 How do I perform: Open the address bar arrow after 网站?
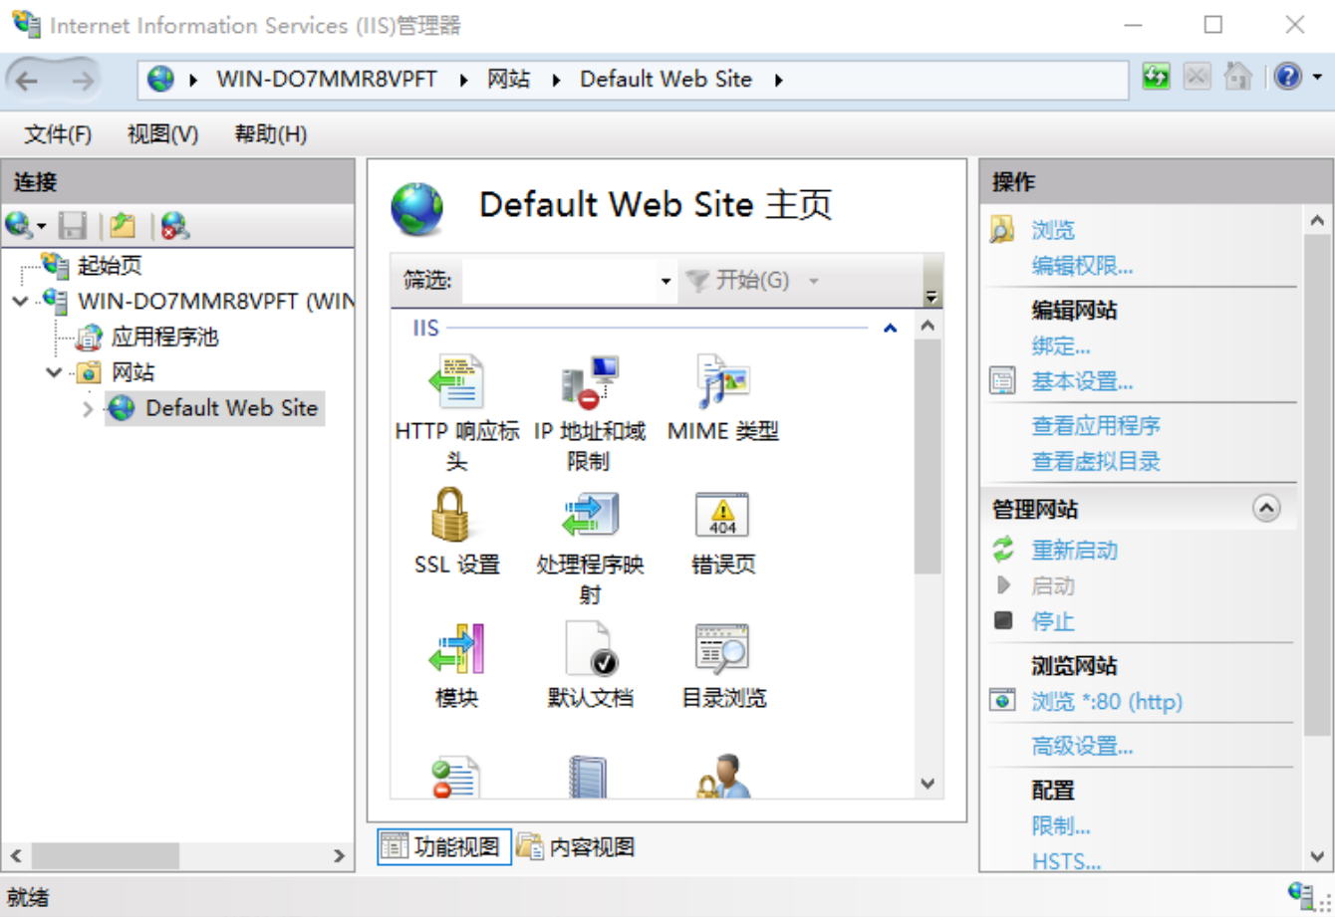click(x=555, y=80)
